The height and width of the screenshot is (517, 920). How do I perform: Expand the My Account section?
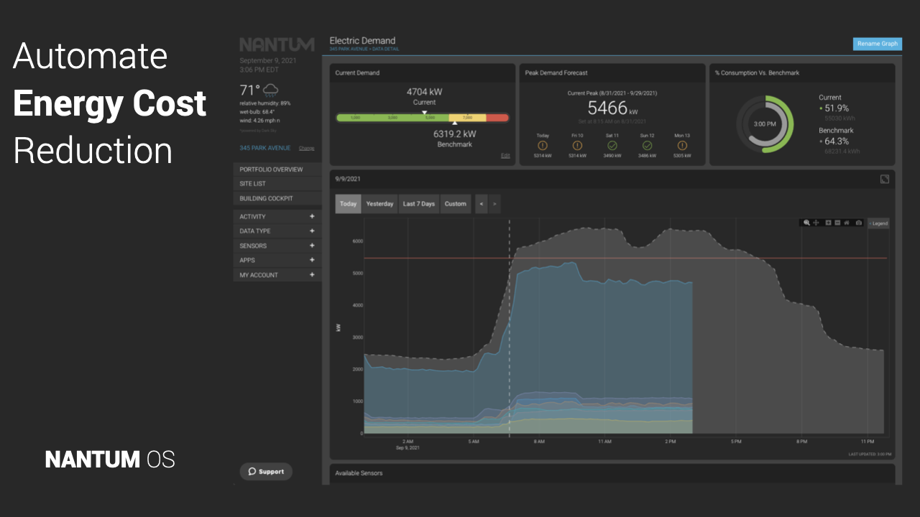tap(277, 275)
